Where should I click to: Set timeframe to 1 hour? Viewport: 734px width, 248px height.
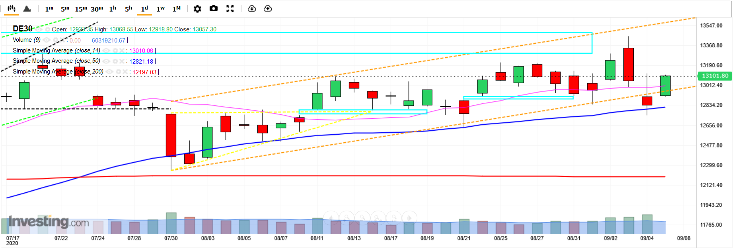click(113, 9)
